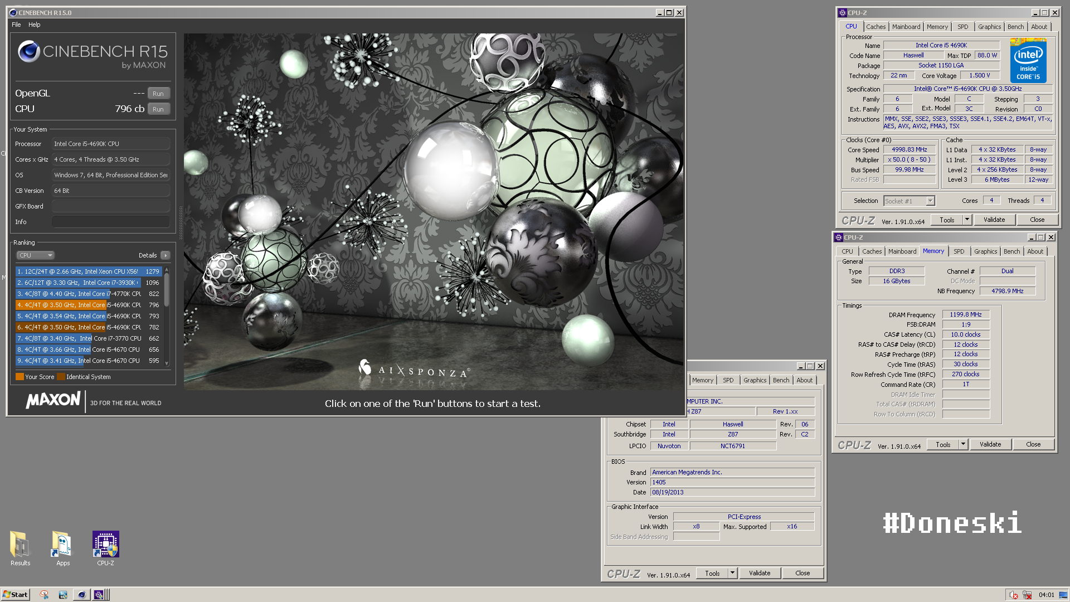Click the Ranking list vertical scrollbar
The width and height of the screenshot is (1070, 602).
pos(166,316)
